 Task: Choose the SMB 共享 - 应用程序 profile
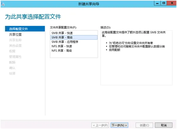click(74, 42)
